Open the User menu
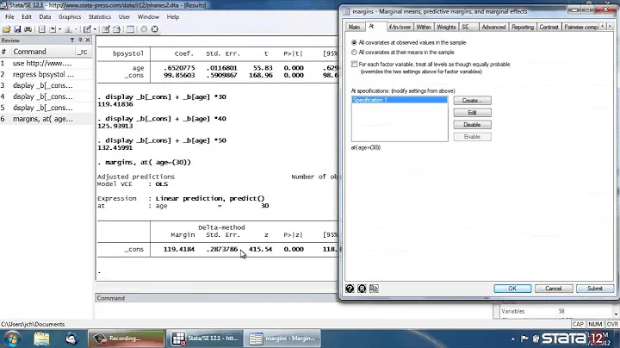The height and width of the screenshot is (348, 620). coord(124,17)
